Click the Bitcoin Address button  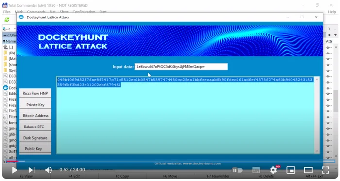coord(35,116)
